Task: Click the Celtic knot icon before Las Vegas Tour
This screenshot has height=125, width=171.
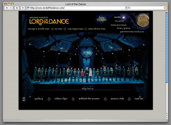Action: pyautogui.click(x=65, y=29)
